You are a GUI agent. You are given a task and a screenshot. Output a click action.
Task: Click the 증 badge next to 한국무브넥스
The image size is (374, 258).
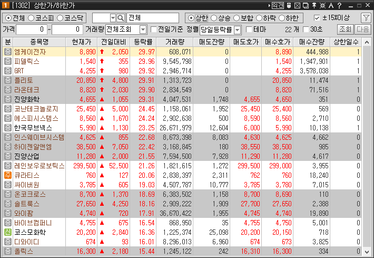point(7,128)
